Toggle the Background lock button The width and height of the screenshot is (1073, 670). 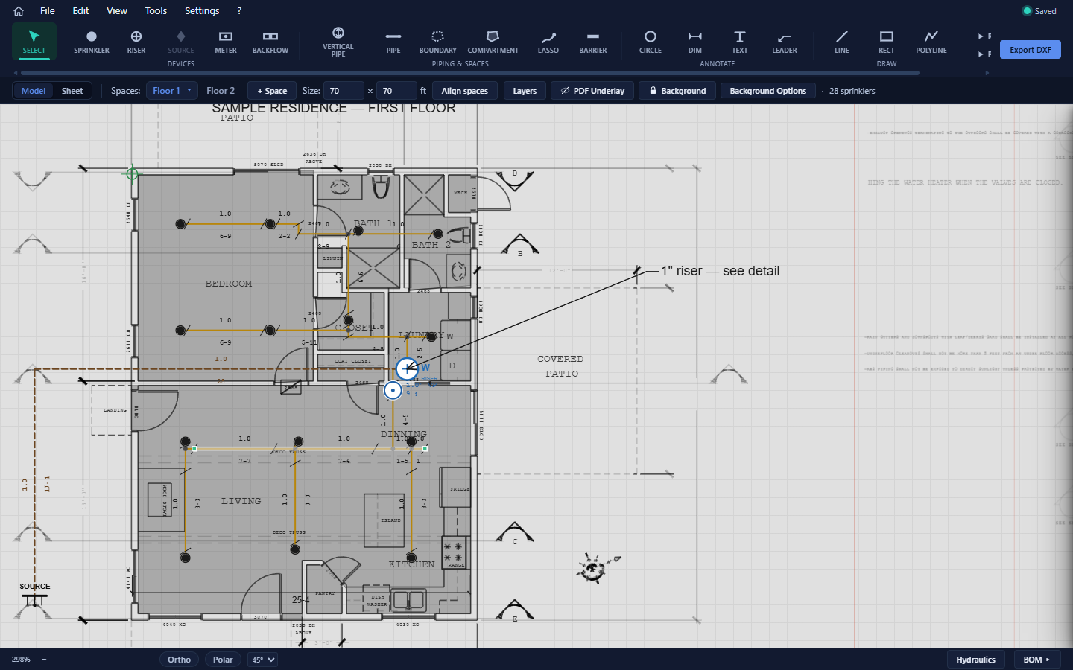pos(677,91)
